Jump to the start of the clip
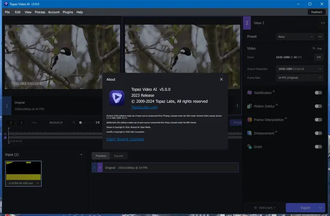Image resolution: width=330 pixels, height=216 pixels. click(98, 122)
